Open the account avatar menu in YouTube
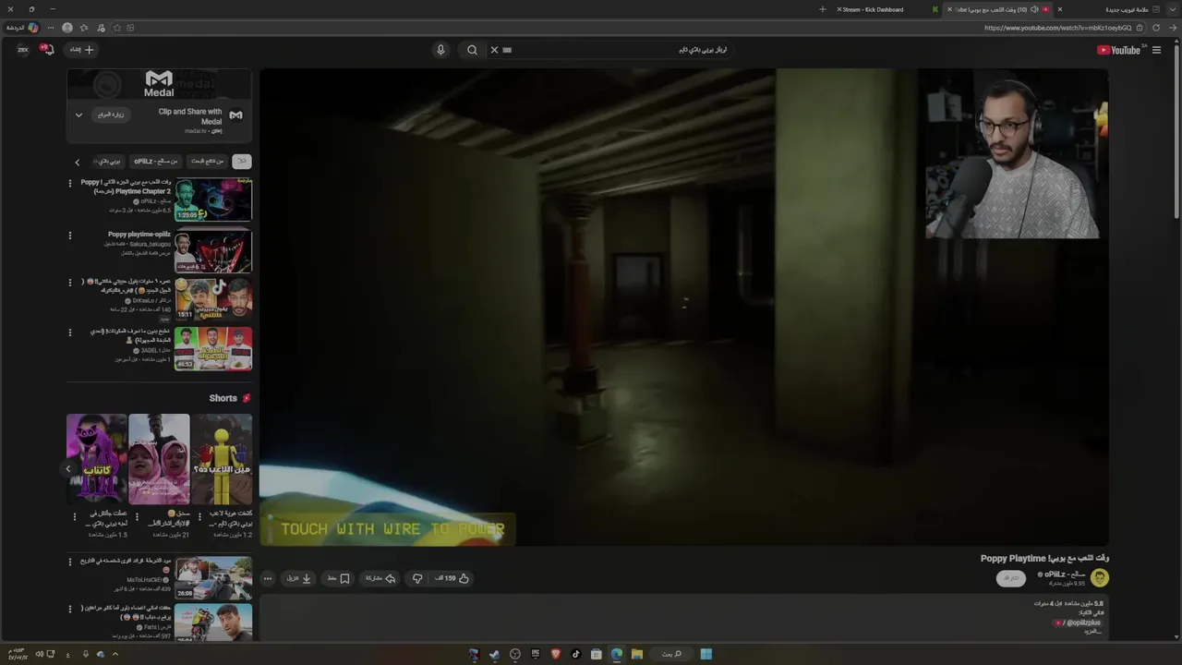Screen dimensions: 1182x665 click(23, 50)
